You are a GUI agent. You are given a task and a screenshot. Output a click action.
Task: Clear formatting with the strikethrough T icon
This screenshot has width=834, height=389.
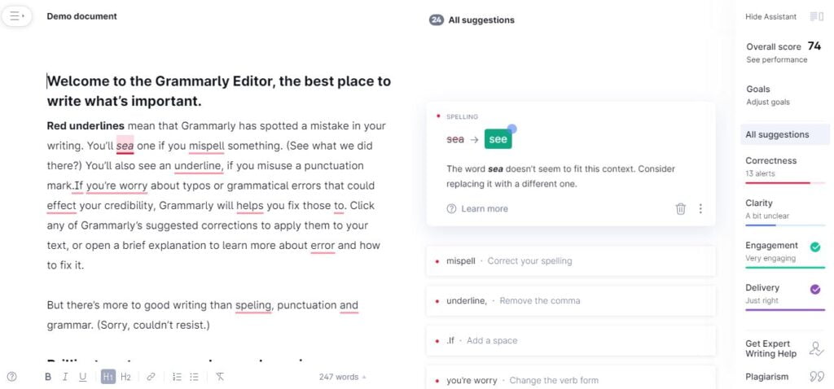(220, 377)
